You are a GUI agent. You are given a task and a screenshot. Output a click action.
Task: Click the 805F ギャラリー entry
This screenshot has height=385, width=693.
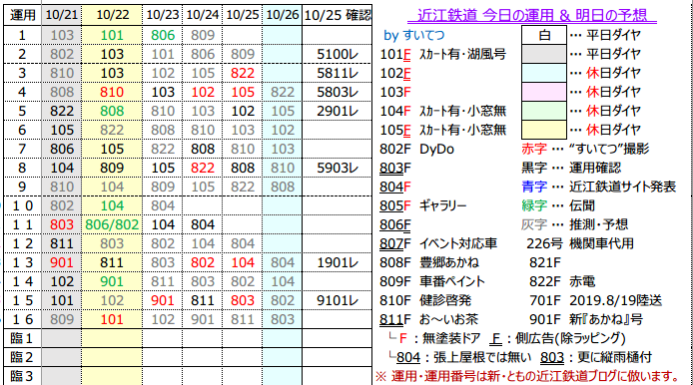[423, 206]
